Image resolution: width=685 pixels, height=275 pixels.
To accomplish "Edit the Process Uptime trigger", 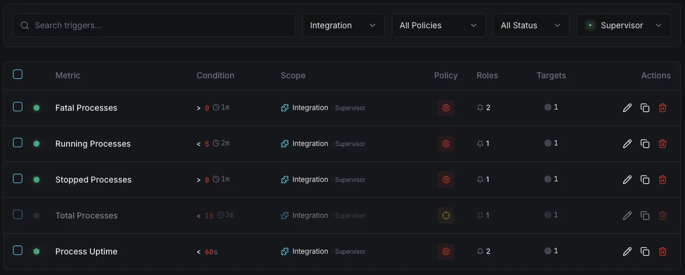I will tap(627, 251).
